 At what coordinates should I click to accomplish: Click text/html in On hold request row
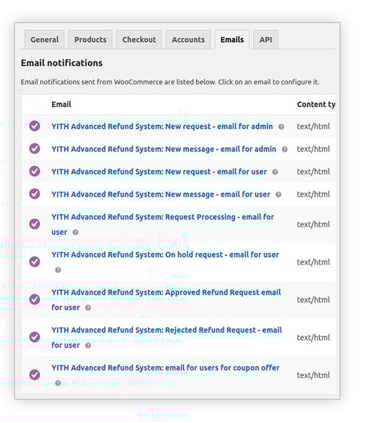[313, 262]
